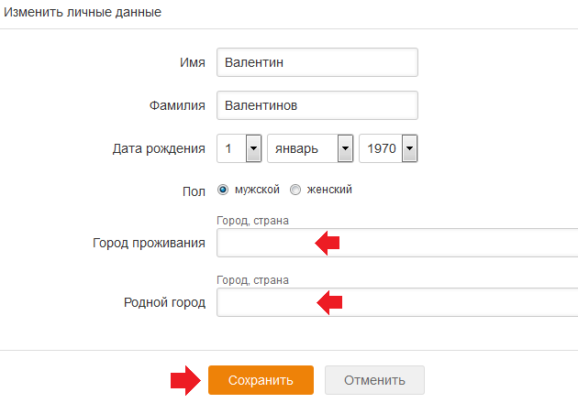Click the Фамилия field with Валентинов

(x=317, y=105)
